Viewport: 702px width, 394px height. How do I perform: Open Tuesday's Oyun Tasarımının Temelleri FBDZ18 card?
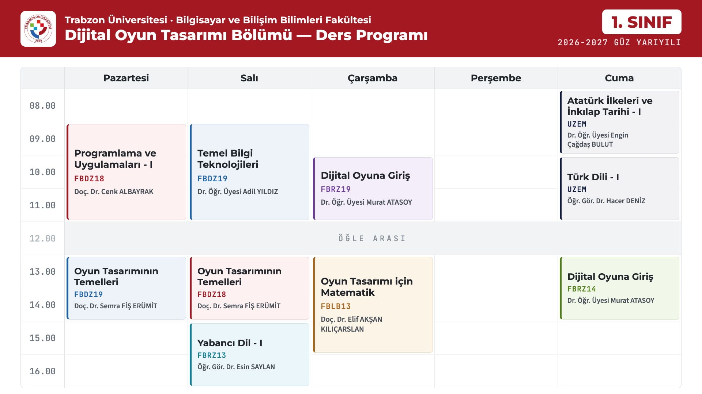click(x=249, y=288)
